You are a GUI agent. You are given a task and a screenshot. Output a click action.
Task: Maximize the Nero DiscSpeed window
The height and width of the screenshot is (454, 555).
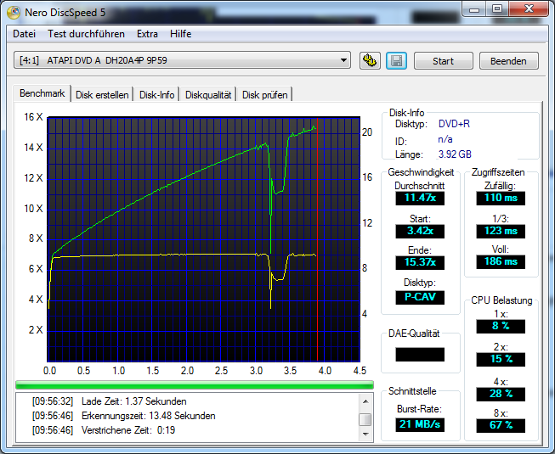pos(497,9)
